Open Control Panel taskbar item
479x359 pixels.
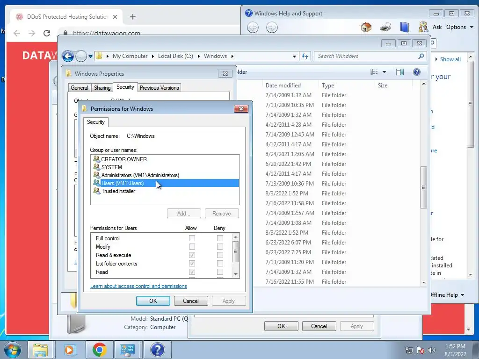click(127, 350)
